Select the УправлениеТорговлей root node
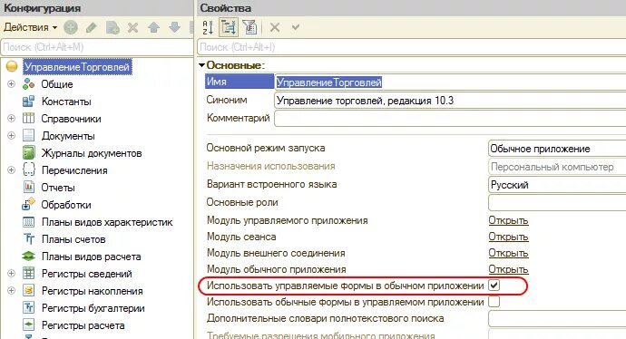This screenshot has width=626, height=339. [x=77, y=67]
